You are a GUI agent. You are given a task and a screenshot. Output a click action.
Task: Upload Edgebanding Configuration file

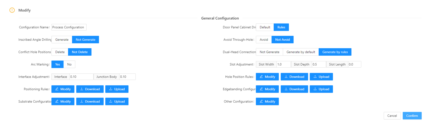pos(321,89)
